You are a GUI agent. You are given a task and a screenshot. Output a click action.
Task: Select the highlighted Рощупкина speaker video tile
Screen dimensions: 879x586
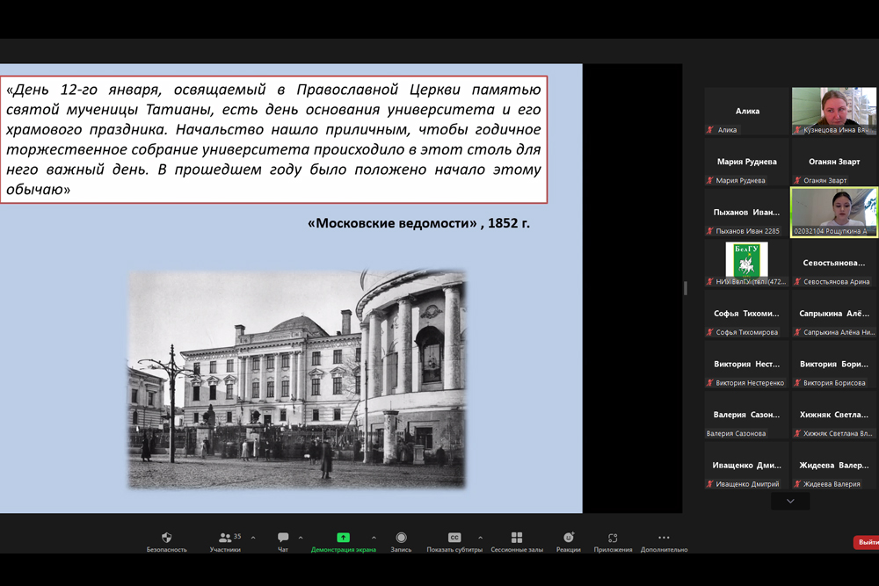(834, 212)
